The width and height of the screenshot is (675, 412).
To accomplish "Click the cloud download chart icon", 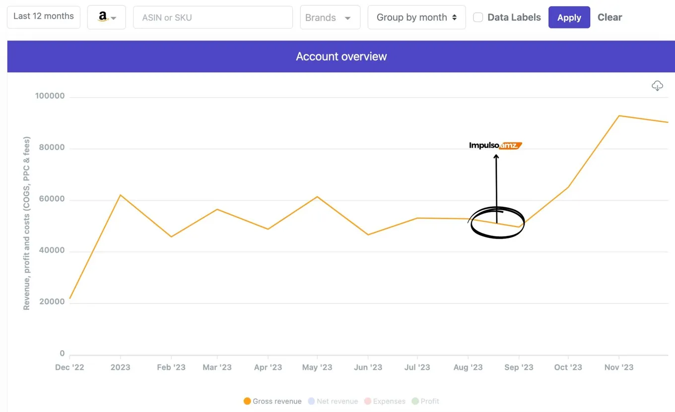I will pyautogui.click(x=657, y=86).
